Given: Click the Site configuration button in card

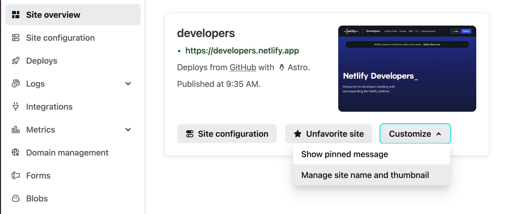Looking at the screenshot, I should pos(227,134).
